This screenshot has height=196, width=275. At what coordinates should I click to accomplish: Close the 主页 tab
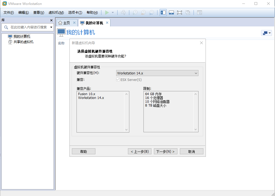tap(74, 23)
